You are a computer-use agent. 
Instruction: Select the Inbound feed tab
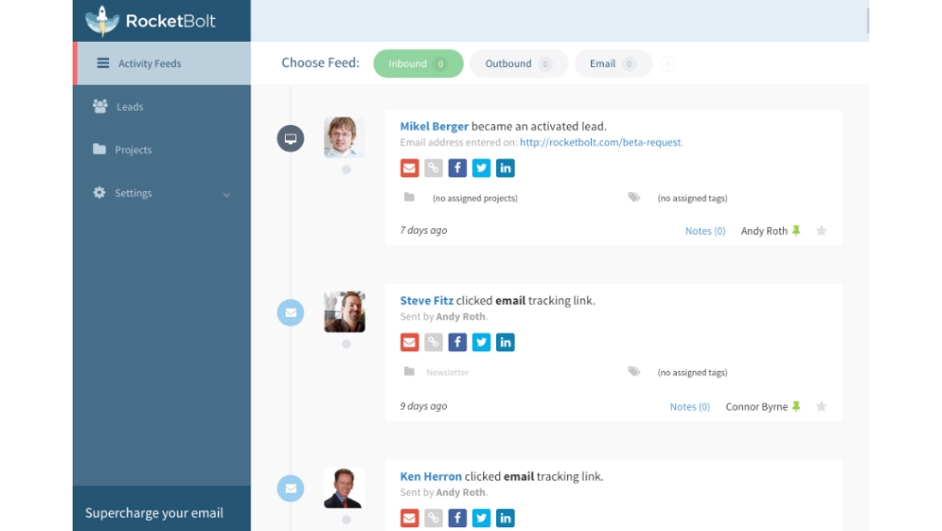pyautogui.click(x=418, y=63)
